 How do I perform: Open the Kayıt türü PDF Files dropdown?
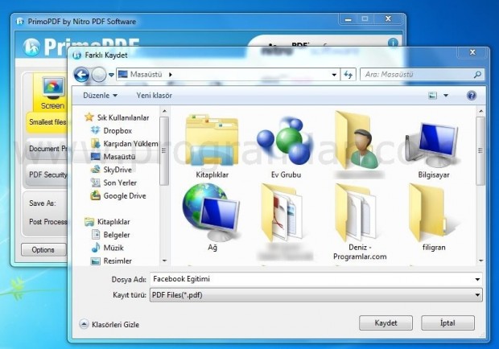pos(316,295)
